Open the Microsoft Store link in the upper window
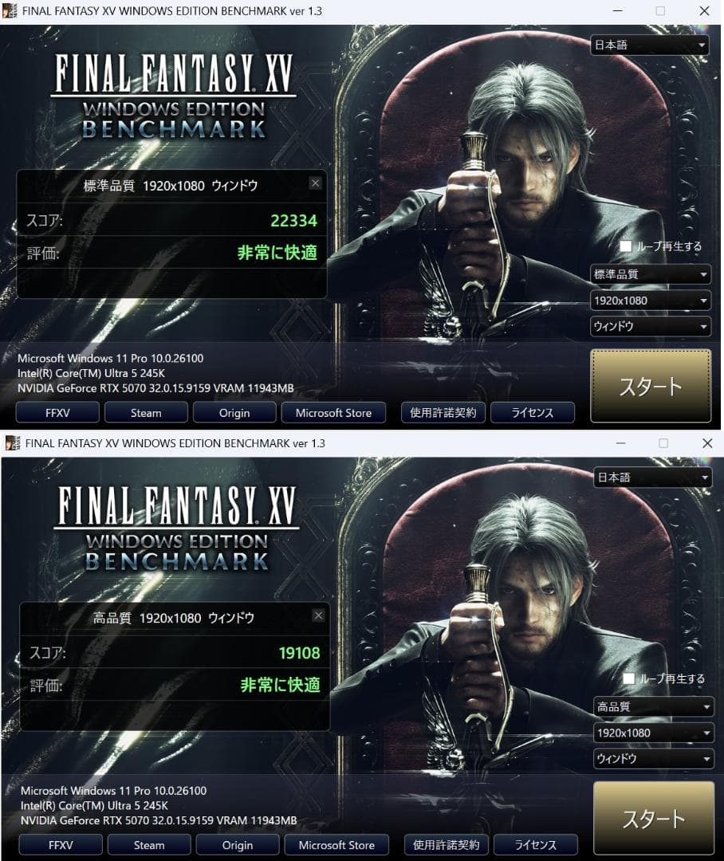 (x=333, y=413)
